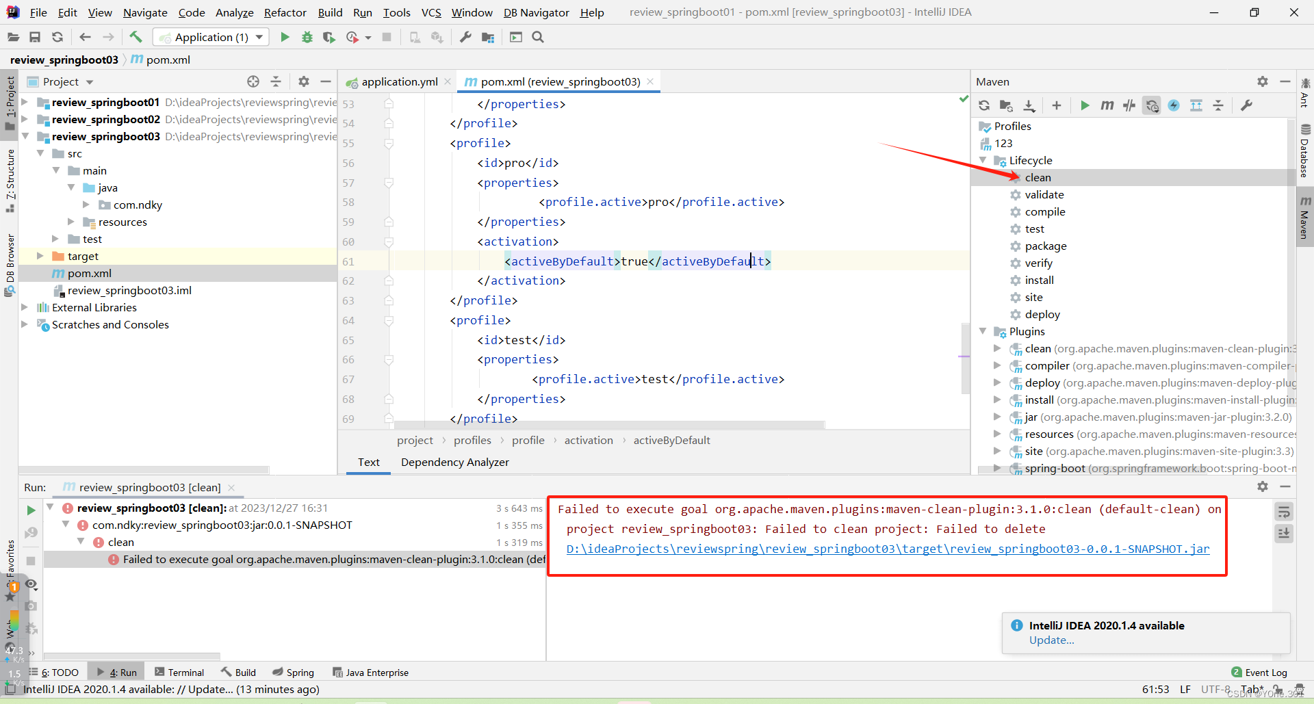Run Application with the green play icon
This screenshot has height=704, width=1314.
pos(285,37)
